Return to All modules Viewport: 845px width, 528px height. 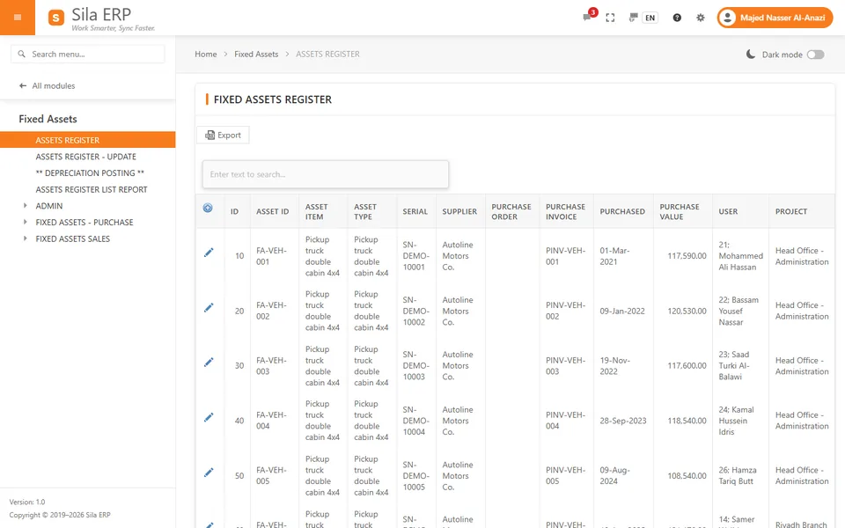click(54, 85)
